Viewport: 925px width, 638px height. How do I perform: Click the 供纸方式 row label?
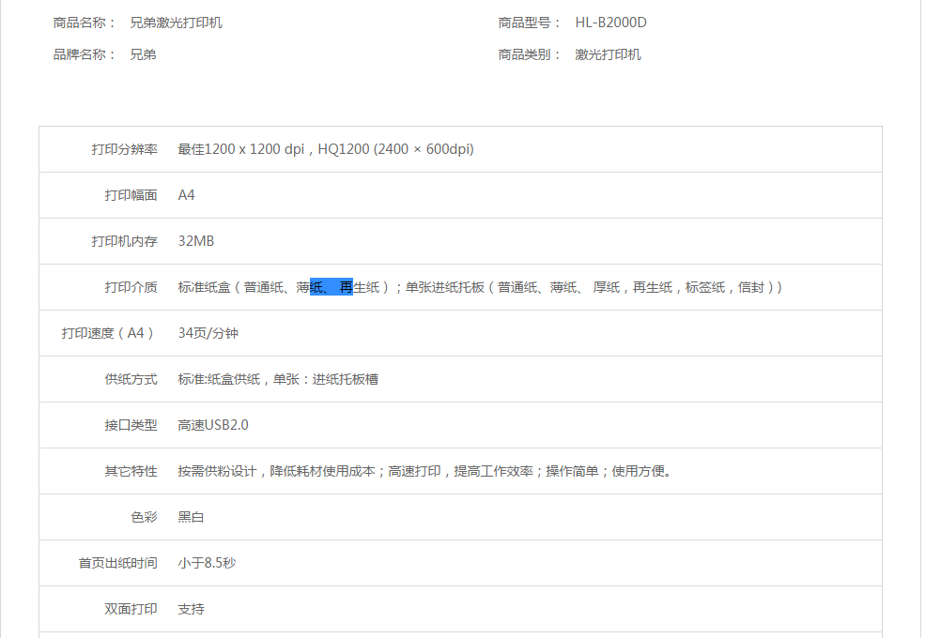131,380
